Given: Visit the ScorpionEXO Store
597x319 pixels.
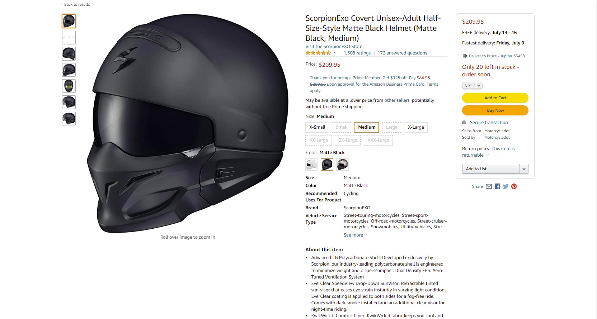Looking at the screenshot, I should pyautogui.click(x=334, y=47).
